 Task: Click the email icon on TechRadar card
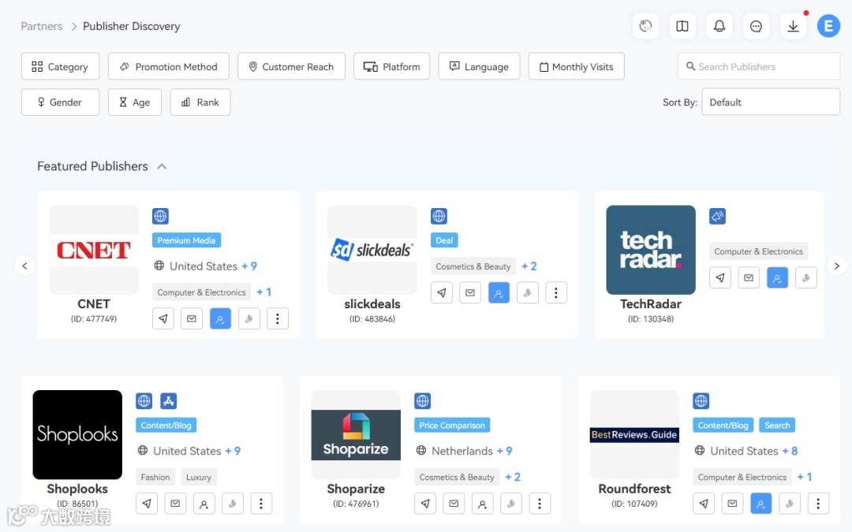pyautogui.click(x=749, y=277)
